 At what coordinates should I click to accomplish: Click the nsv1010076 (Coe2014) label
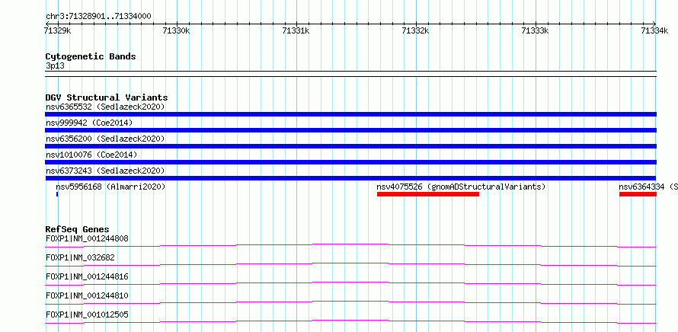coord(91,155)
